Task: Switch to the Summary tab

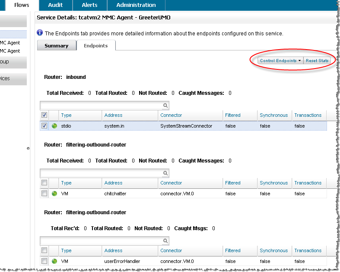Action: tap(57, 46)
